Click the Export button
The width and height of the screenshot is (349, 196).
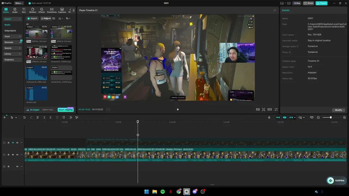(x=321, y=3)
